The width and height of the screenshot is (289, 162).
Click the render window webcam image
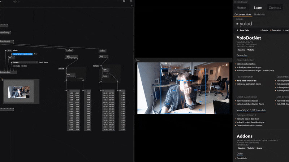pos(184,88)
